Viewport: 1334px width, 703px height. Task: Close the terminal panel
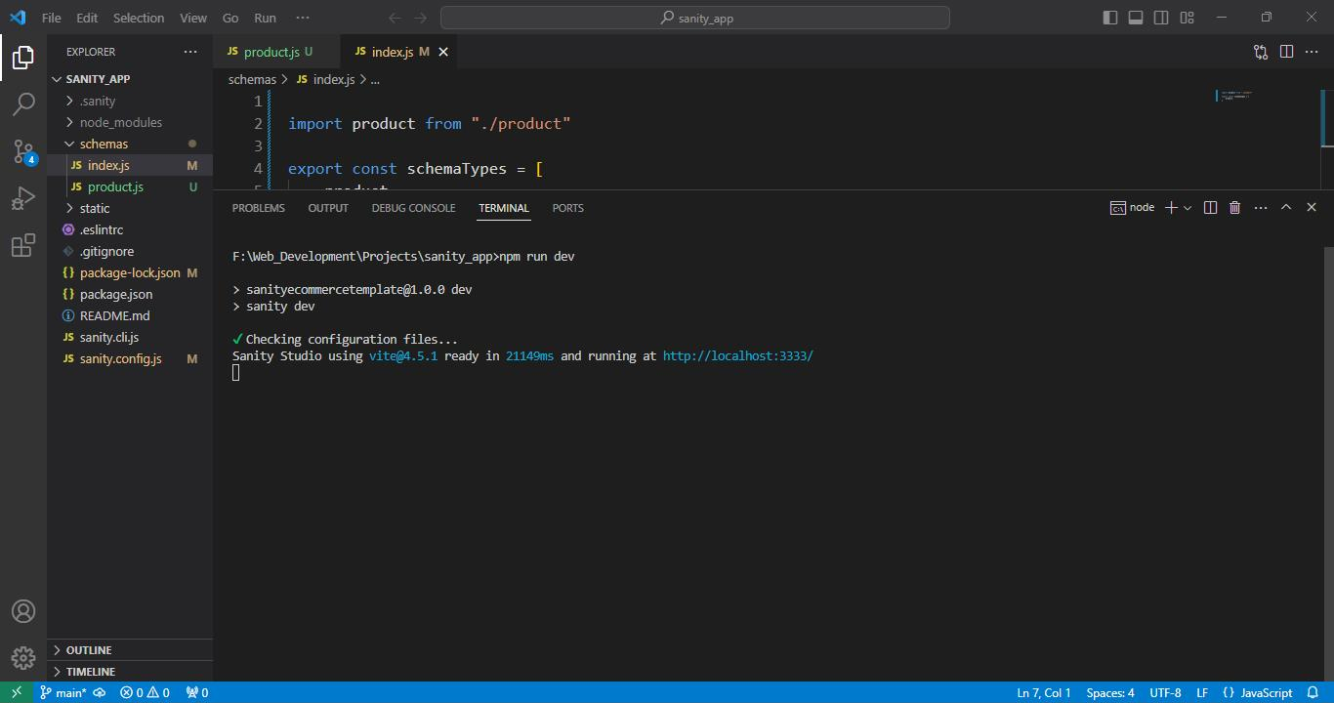1312,207
